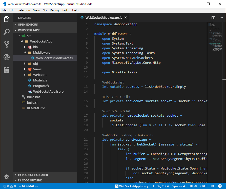Click the smiley feedback icon in status bar
Viewport: 226px width, 189px height.
pos(220,186)
